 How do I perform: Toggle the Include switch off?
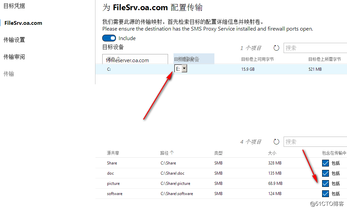coord(109,38)
